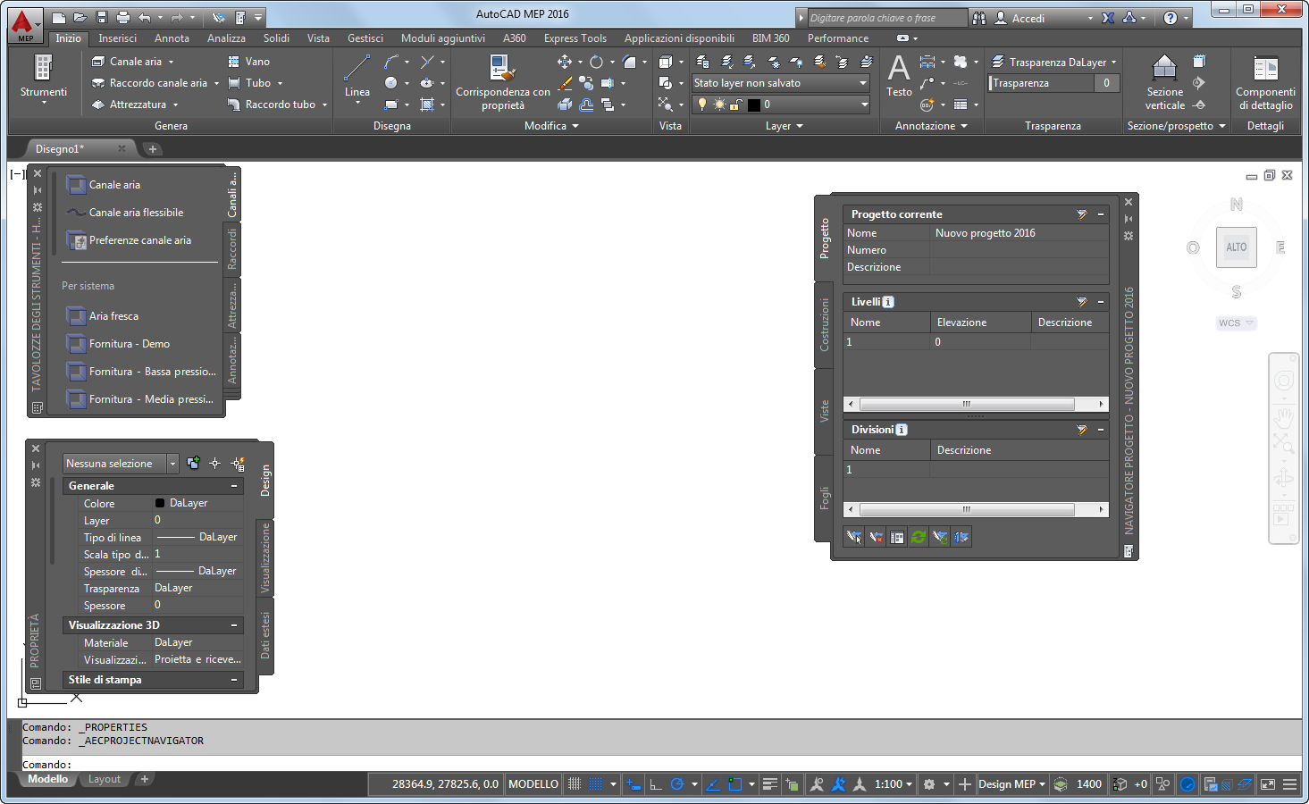Open the Design MEP display configuration dropdown

(x=1011, y=784)
